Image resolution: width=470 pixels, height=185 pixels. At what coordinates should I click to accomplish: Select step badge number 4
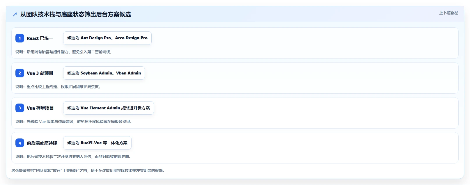(x=20, y=143)
